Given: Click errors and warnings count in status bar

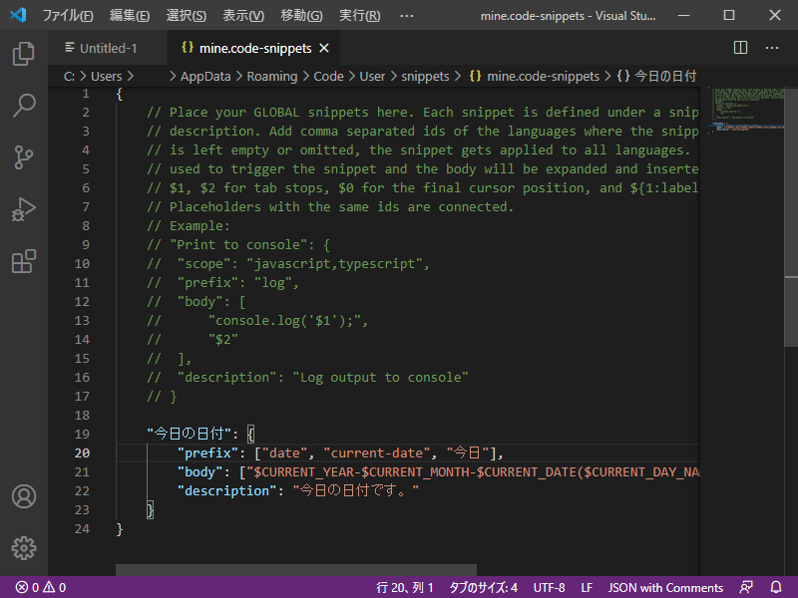Looking at the screenshot, I should [40, 587].
